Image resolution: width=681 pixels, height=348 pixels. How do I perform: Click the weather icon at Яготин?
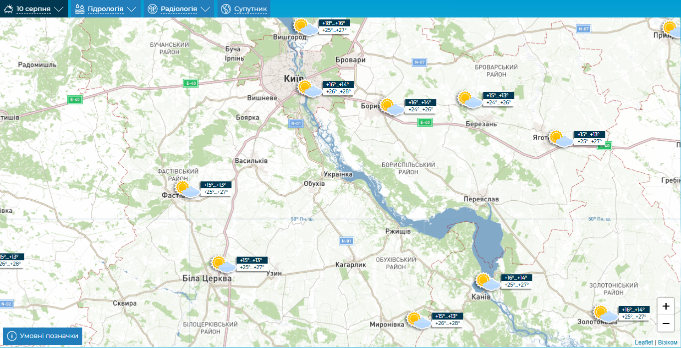561,139
